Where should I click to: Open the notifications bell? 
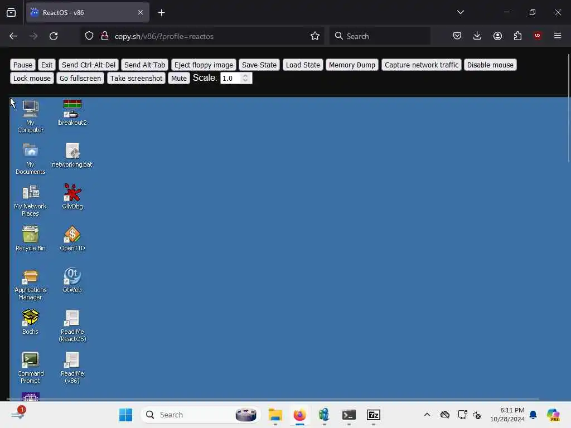click(x=533, y=415)
